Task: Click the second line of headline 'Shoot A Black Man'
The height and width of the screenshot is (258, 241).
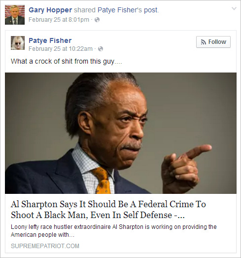Action: [98, 215]
